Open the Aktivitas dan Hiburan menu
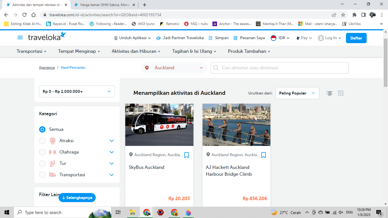Viewport: 388px width, 218px height. click(x=136, y=51)
